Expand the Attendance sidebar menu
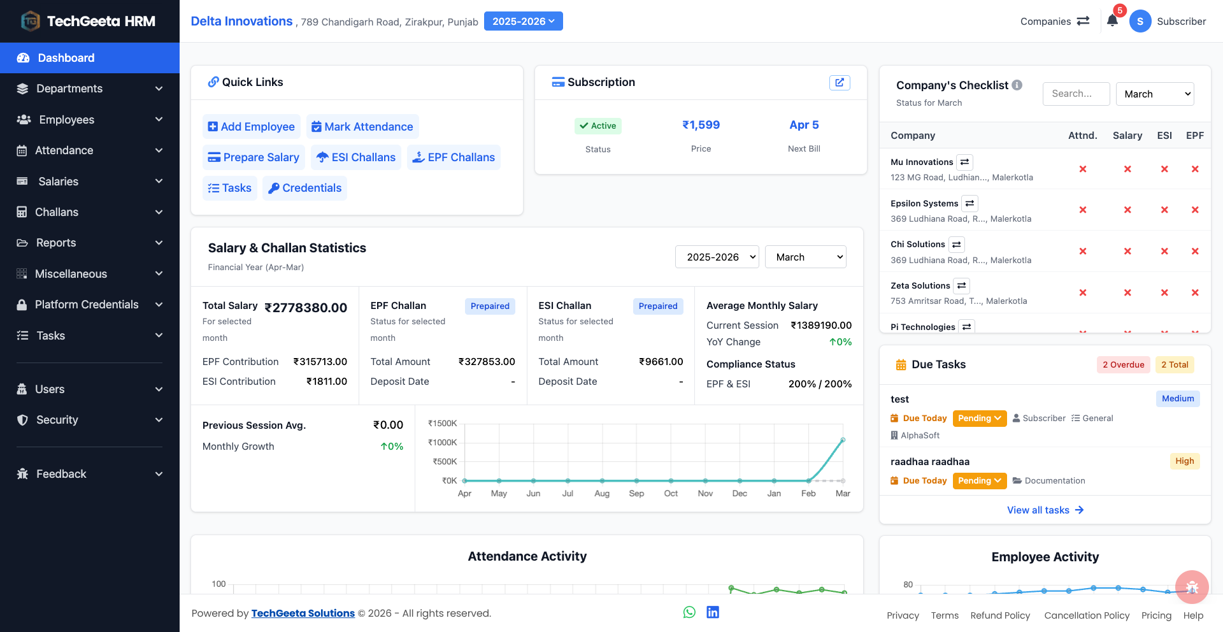Image resolution: width=1223 pixels, height=632 pixels. pyautogui.click(x=90, y=150)
